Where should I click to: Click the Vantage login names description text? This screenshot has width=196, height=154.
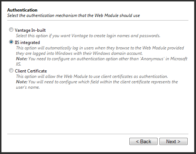(x=88, y=36)
